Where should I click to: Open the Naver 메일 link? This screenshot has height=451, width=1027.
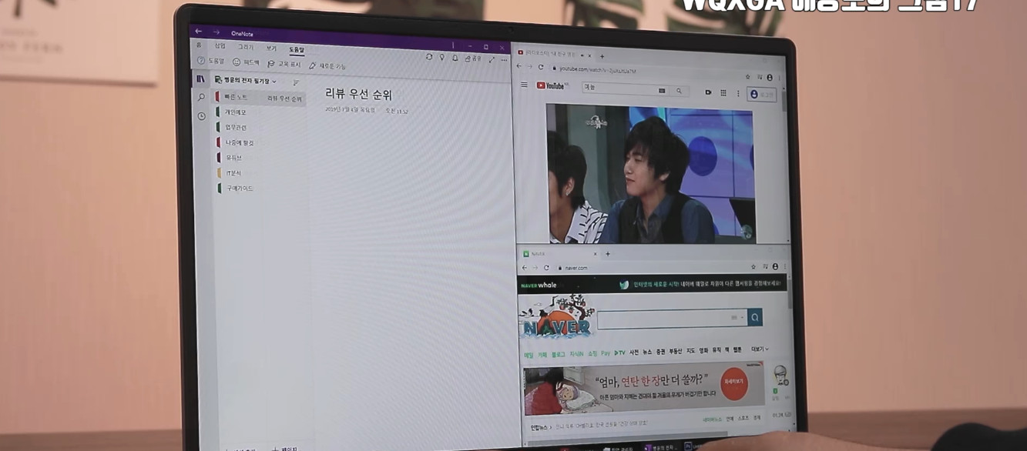tap(529, 355)
